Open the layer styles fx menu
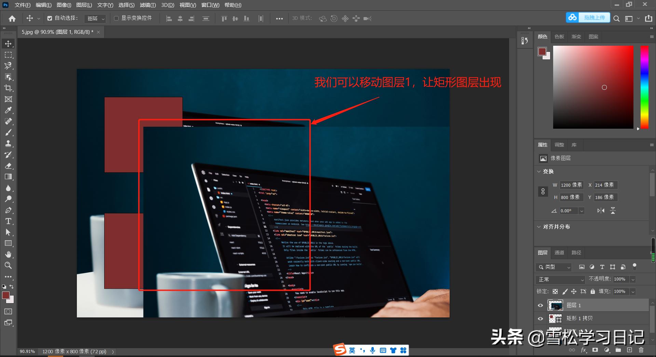The image size is (656, 357). tap(583, 350)
